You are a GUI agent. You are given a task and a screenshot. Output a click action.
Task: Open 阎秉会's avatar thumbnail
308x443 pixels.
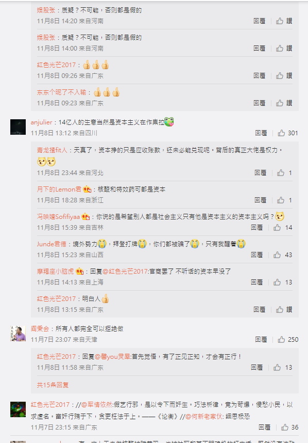coord(18,334)
